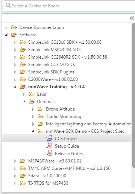Click the SimpleLink SDK Plugins folder icon

(23, 72)
